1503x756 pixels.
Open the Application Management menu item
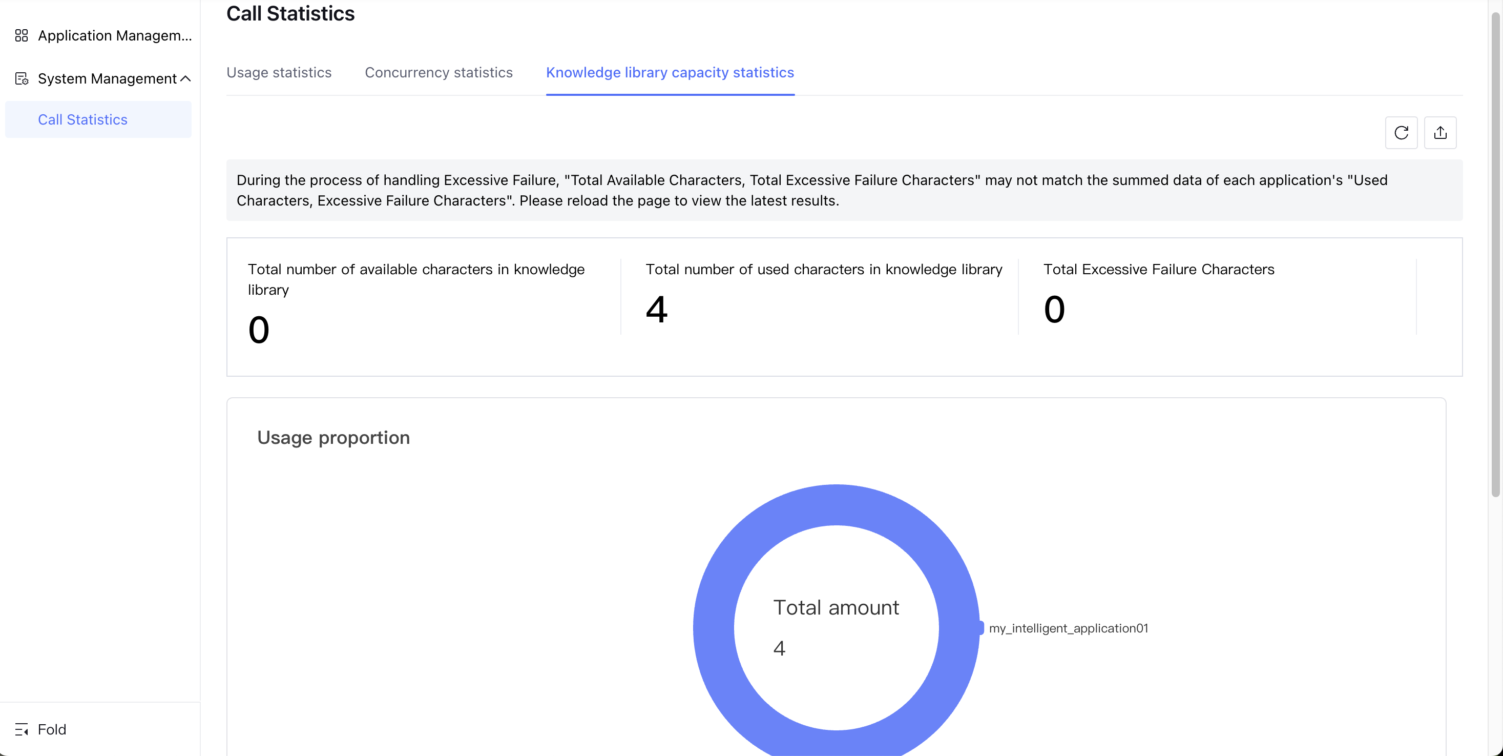[114, 35]
